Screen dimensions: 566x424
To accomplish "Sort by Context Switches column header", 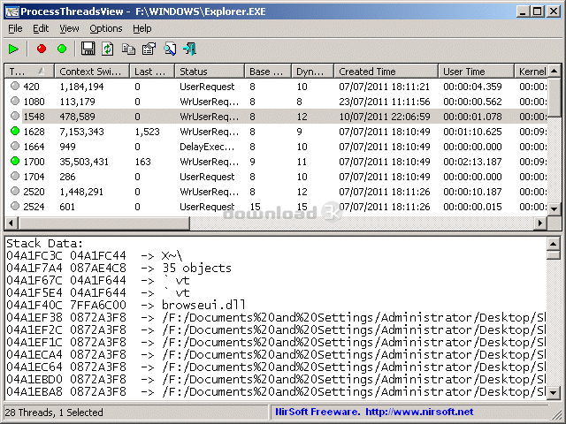I will [x=91, y=71].
